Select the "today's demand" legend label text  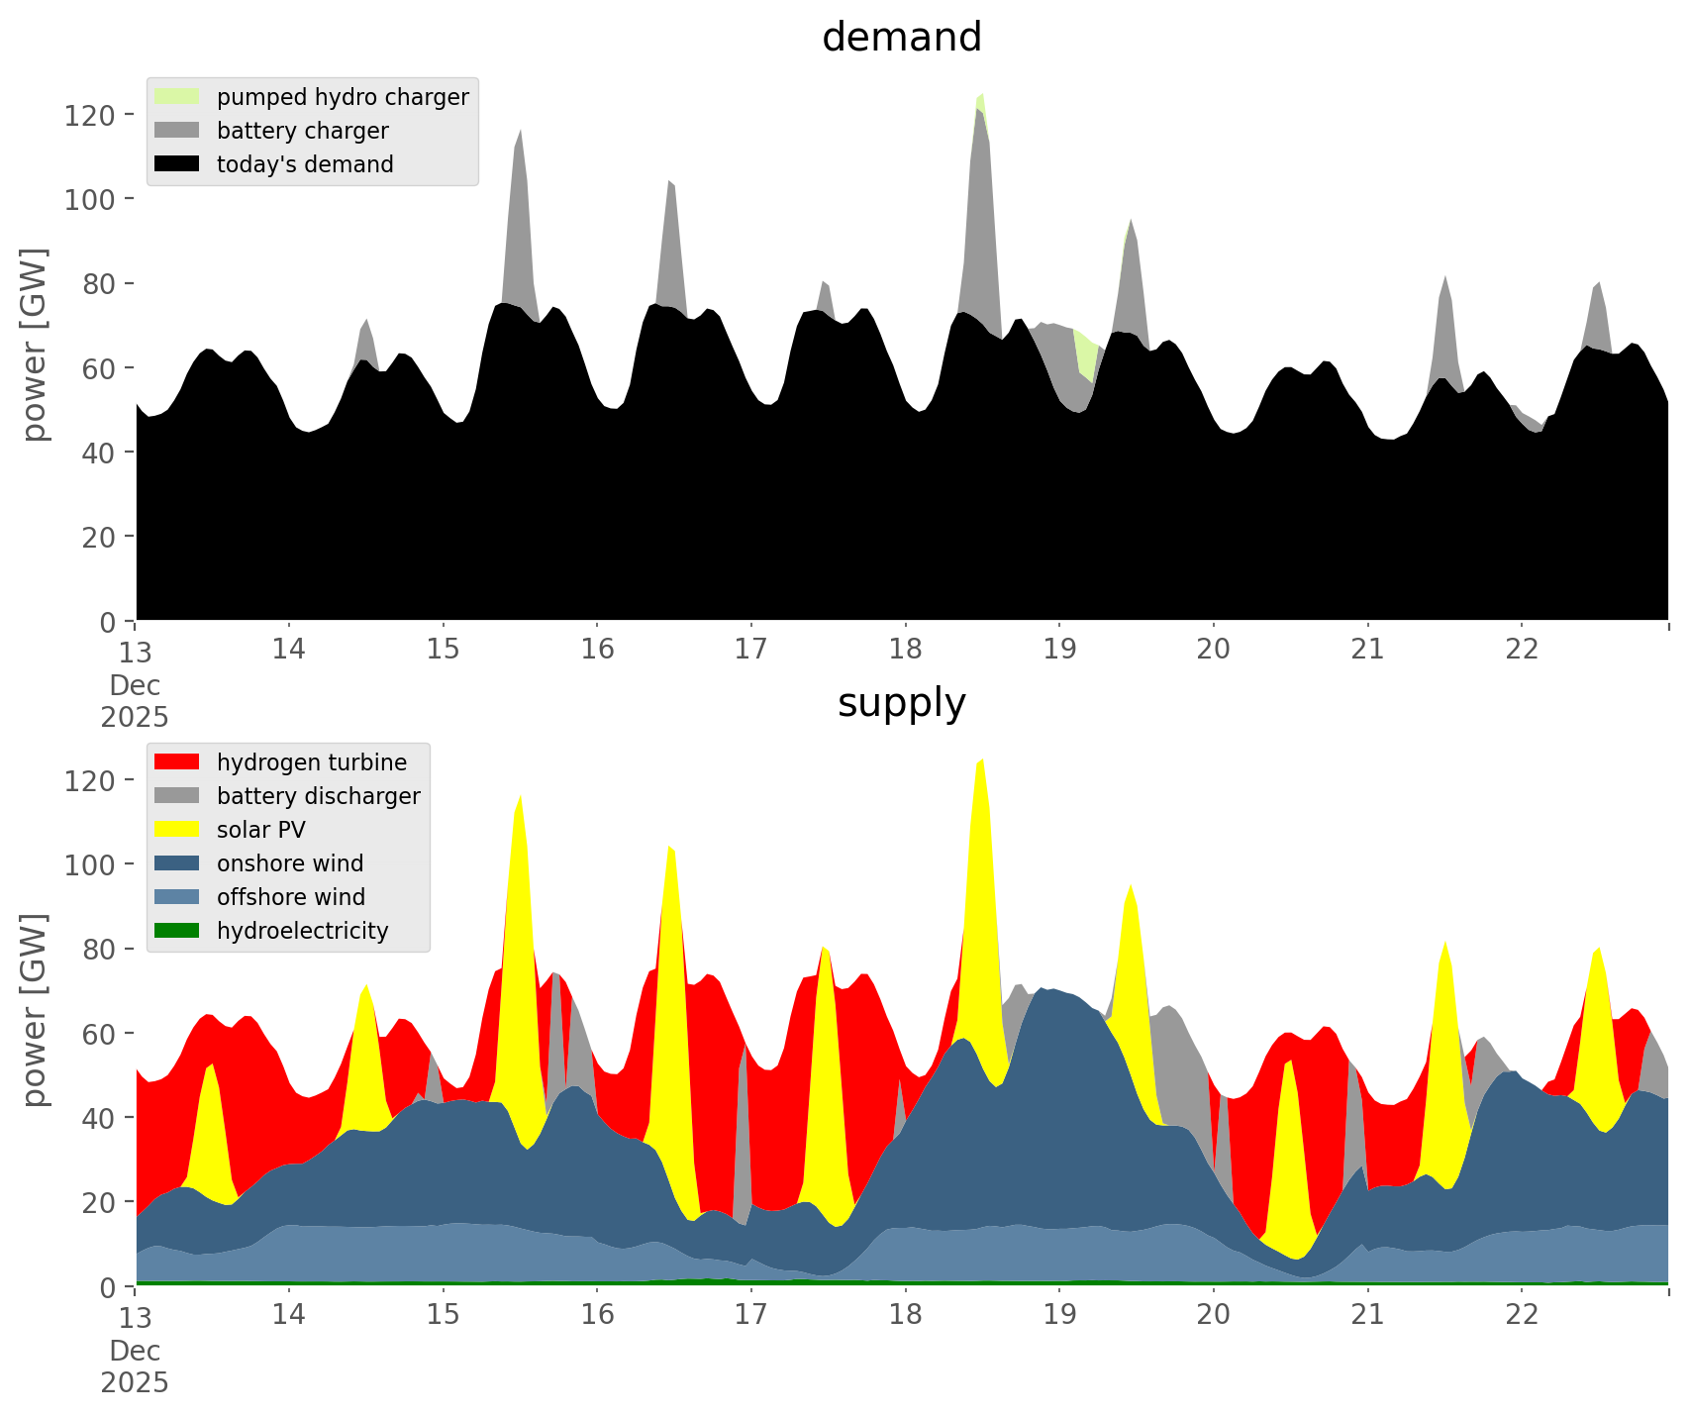tap(305, 164)
